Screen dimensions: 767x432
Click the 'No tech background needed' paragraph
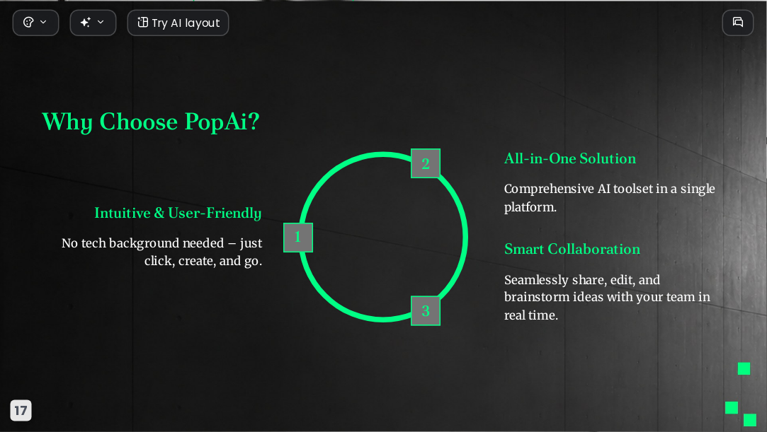point(162,252)
